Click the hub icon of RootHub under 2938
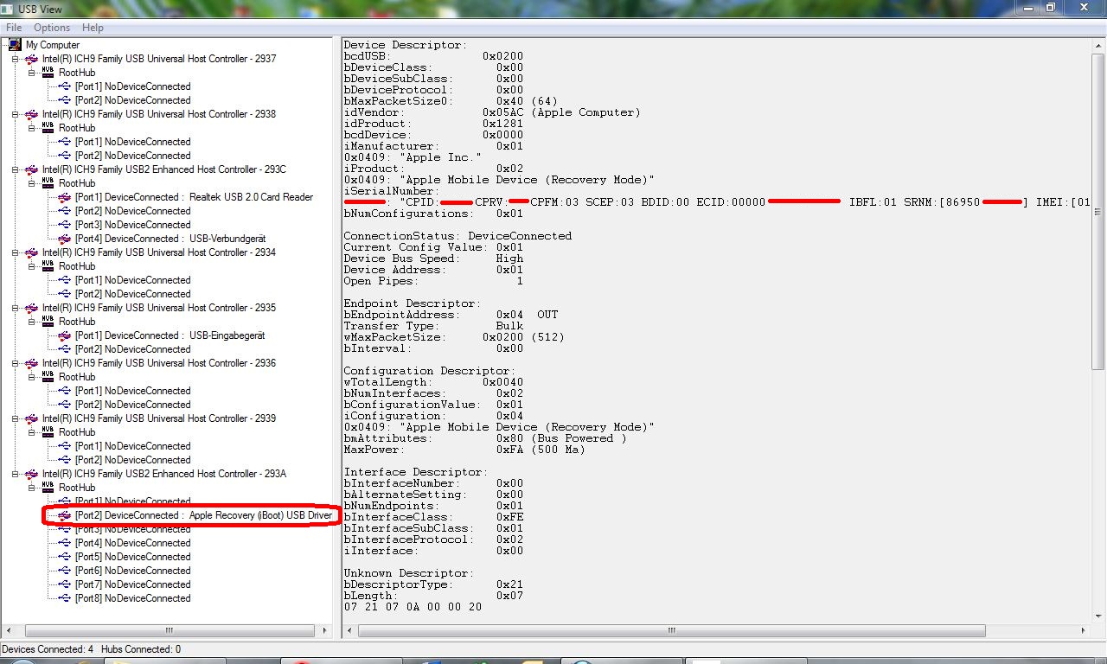The image size is (1107, 664). pyautogui.click(x=48, y=128)
